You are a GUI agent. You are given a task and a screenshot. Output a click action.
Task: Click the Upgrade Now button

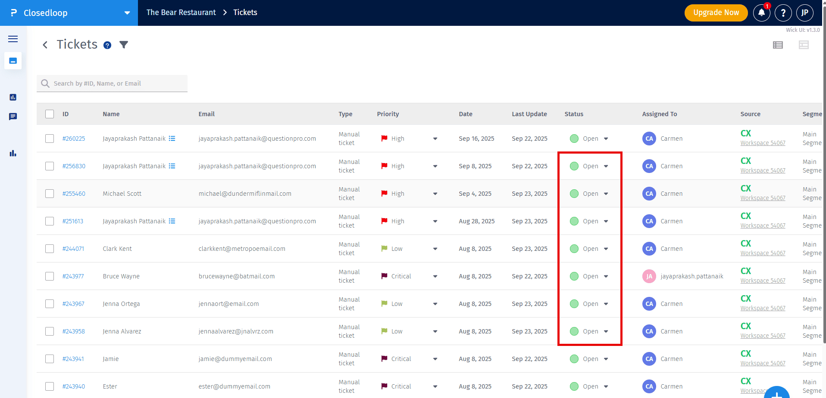[716, 13]
